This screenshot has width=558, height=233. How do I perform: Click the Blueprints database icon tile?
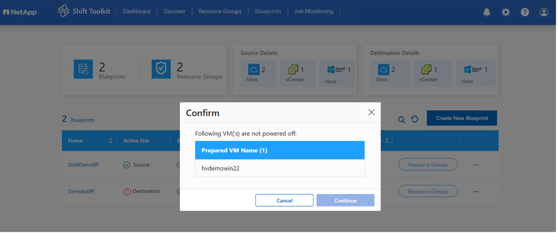(x=83, y=69)
